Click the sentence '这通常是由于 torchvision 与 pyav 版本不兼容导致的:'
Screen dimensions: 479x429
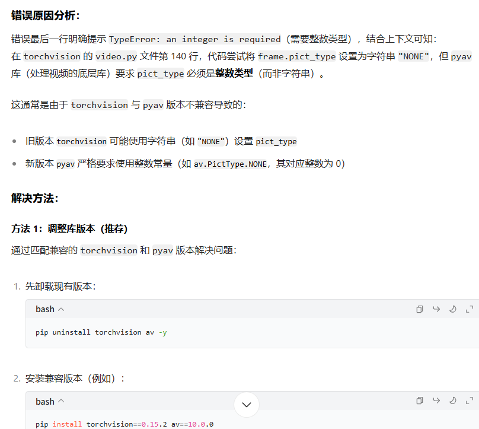pos(129,105)
